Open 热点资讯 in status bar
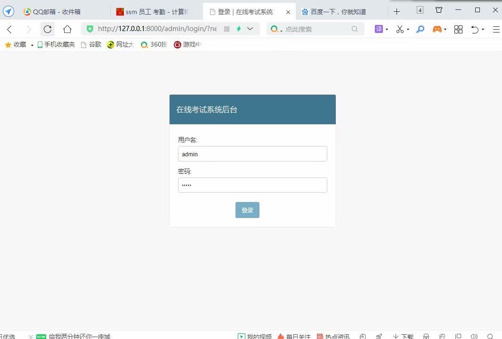Image resolution: width=502 pixels, height=339 pixels. 333,337
